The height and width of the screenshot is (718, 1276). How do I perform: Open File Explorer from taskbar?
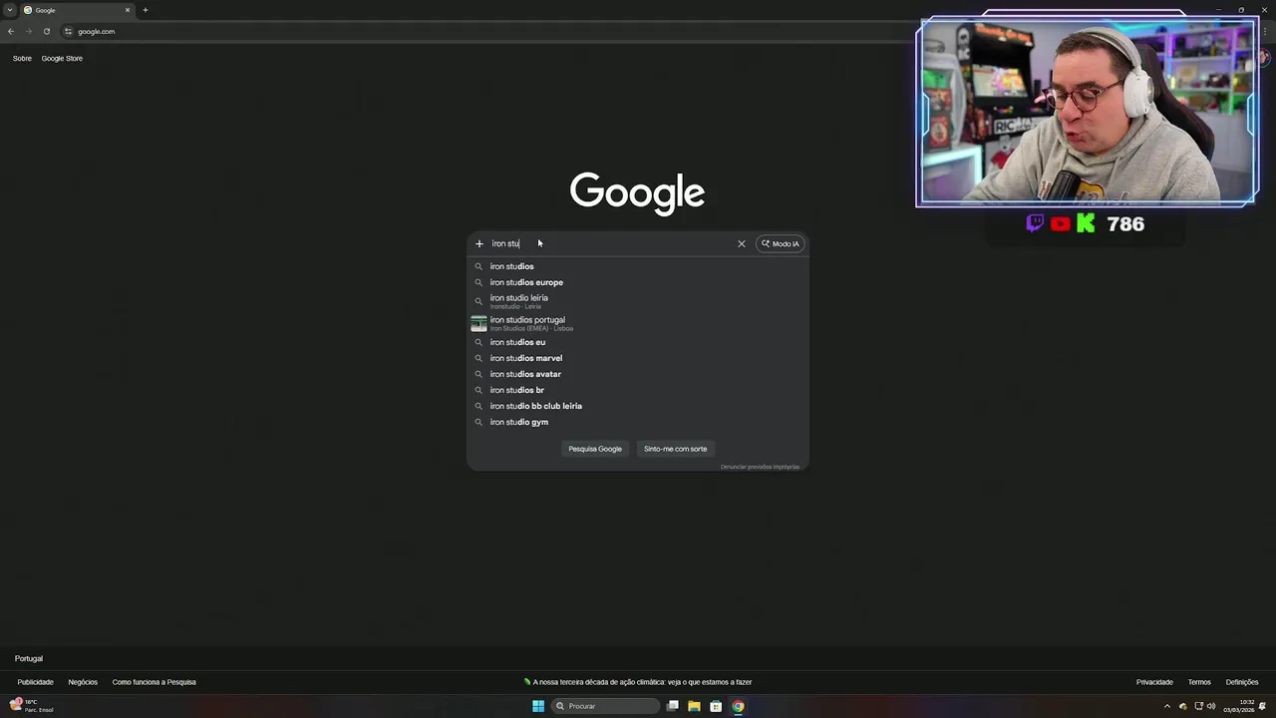tap(694, 706)
